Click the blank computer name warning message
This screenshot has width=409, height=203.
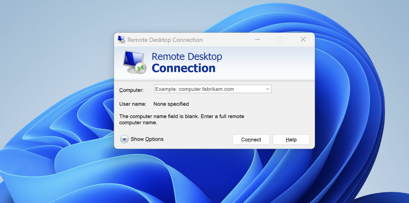tap(181, 120)
